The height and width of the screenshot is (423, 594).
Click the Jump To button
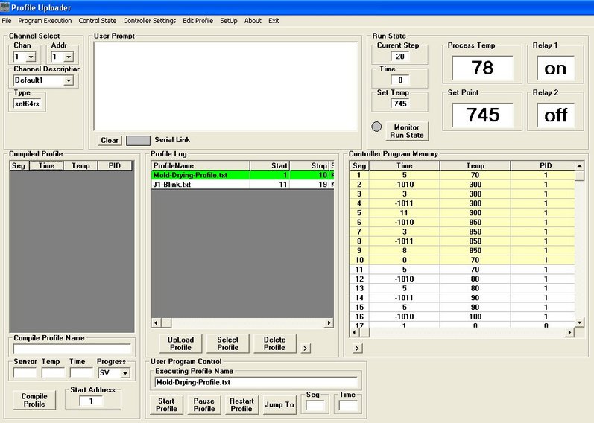(279, 405)
